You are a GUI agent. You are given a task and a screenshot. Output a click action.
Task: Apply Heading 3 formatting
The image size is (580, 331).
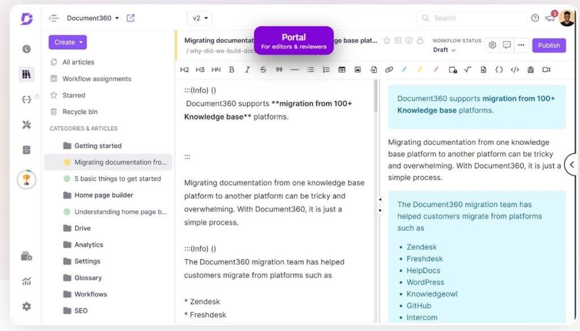click(x=200, y=70)
